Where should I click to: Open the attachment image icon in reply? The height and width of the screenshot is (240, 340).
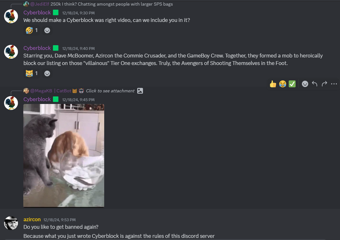click(x=140, y=91)
